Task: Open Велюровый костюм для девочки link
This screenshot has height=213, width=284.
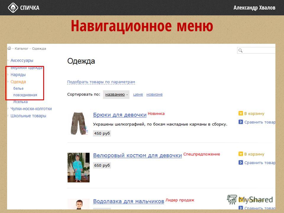Action: click(x=138, y=155)
